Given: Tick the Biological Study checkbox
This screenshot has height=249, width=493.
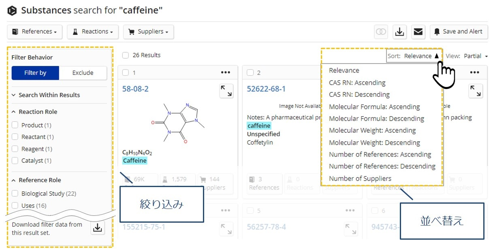Looking at the screenshot, I should tap(15, 194).
